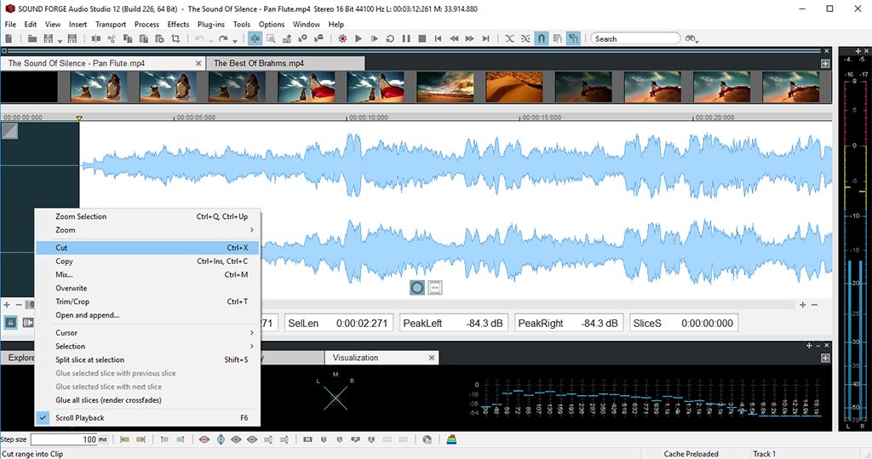
Task: Click the Play button in transport toolbar
Action: [x=359, y=38]
